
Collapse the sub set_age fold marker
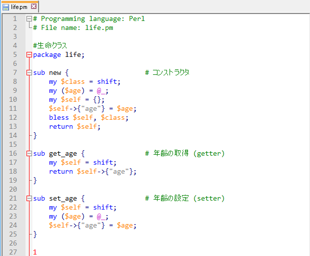click(29, 199)
